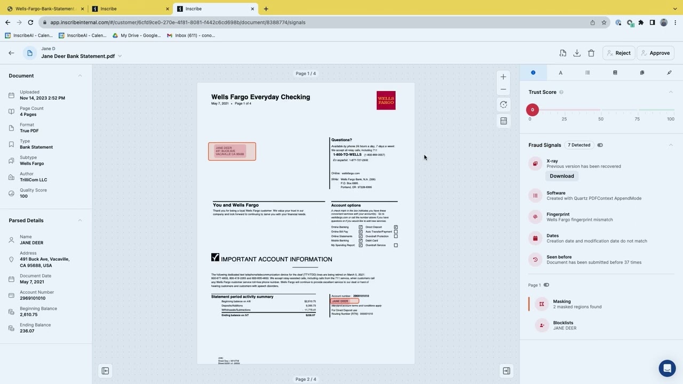683x384 pixels.
Task: Collapse the left sidebar panel
Action: 105,371
